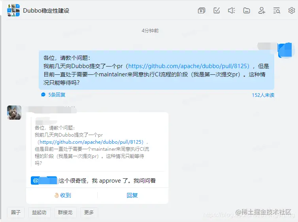Open the 圈子 shortcut
This screenshot has width=298, height=222.
coord(16,212)
